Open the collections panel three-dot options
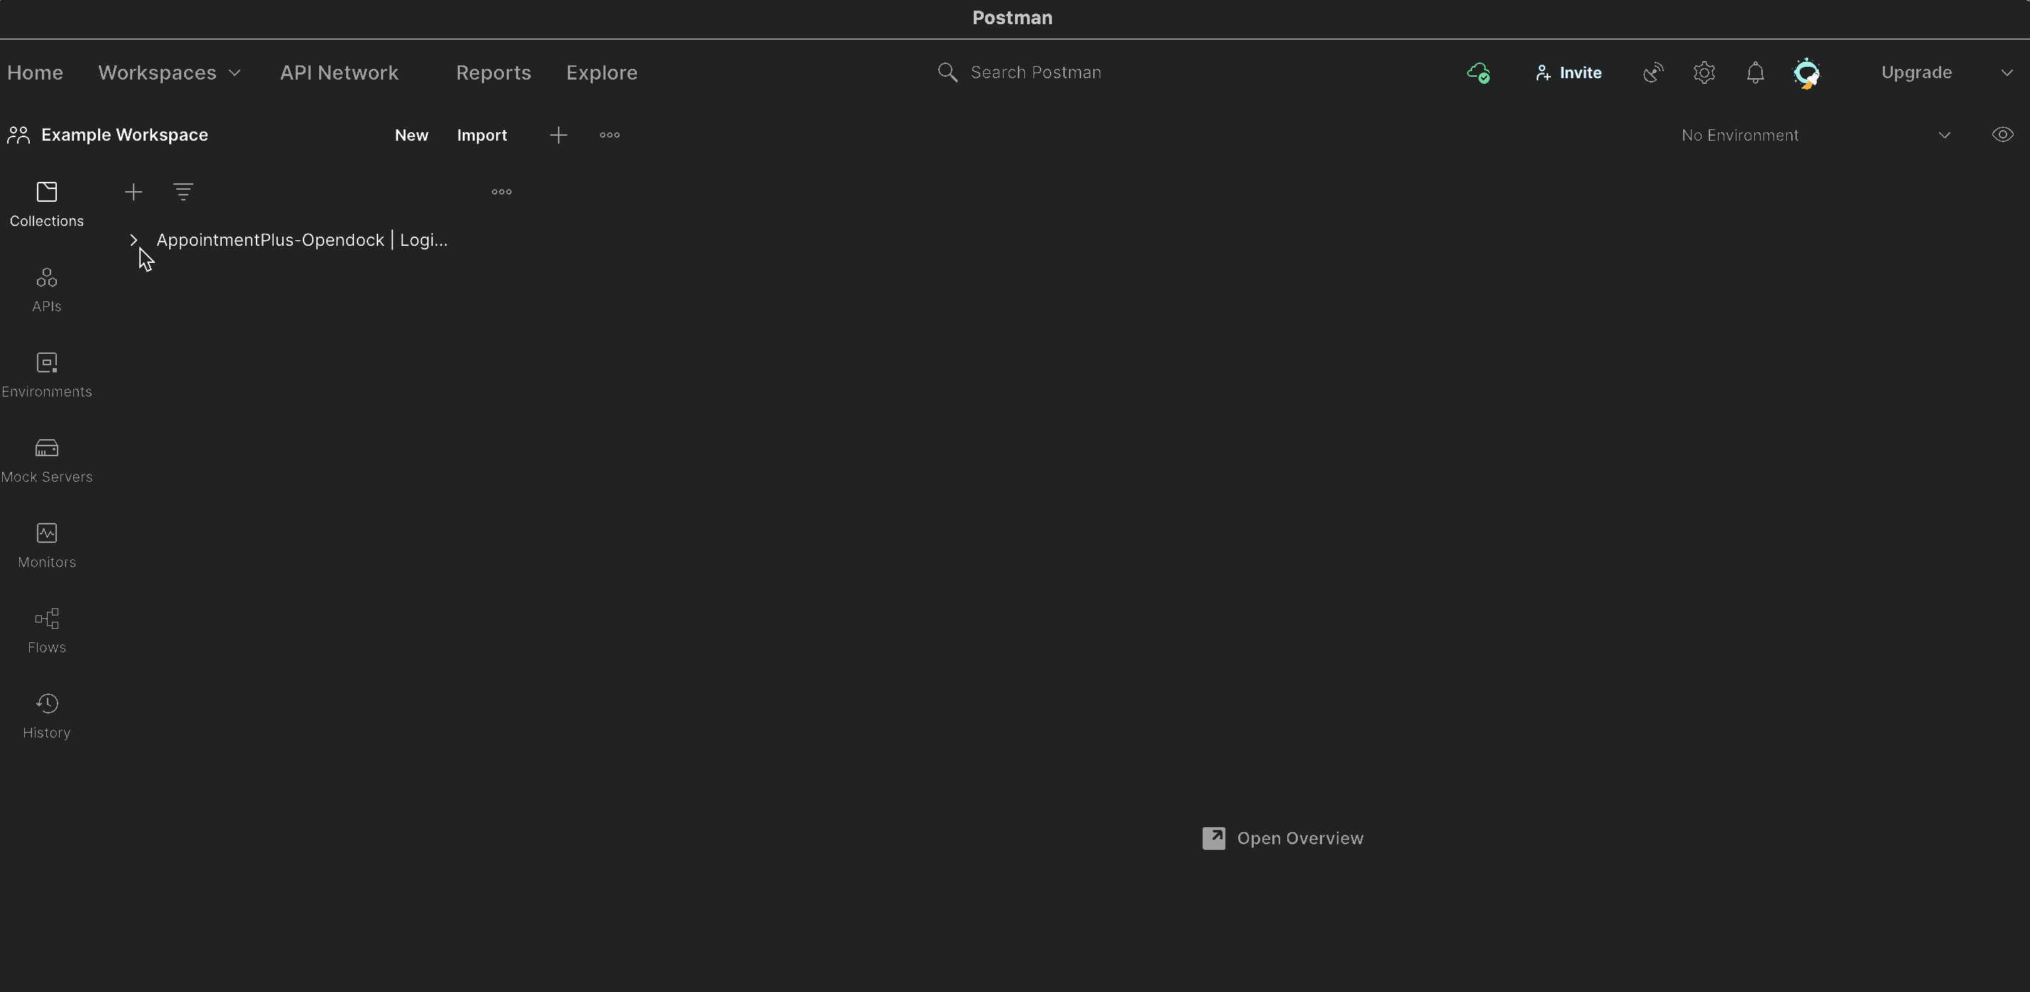2030x992 pixels. tap(501, 193)
